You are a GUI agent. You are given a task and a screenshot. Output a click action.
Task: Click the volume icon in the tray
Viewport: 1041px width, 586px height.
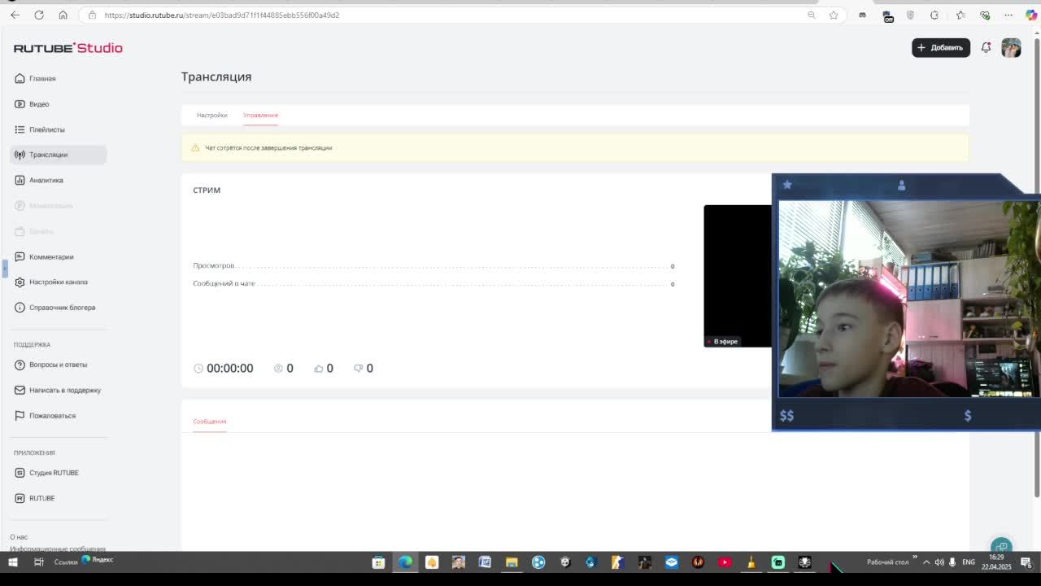coord(939,562)
